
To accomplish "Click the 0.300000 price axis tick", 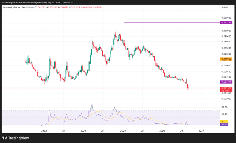I will (226, 18).
